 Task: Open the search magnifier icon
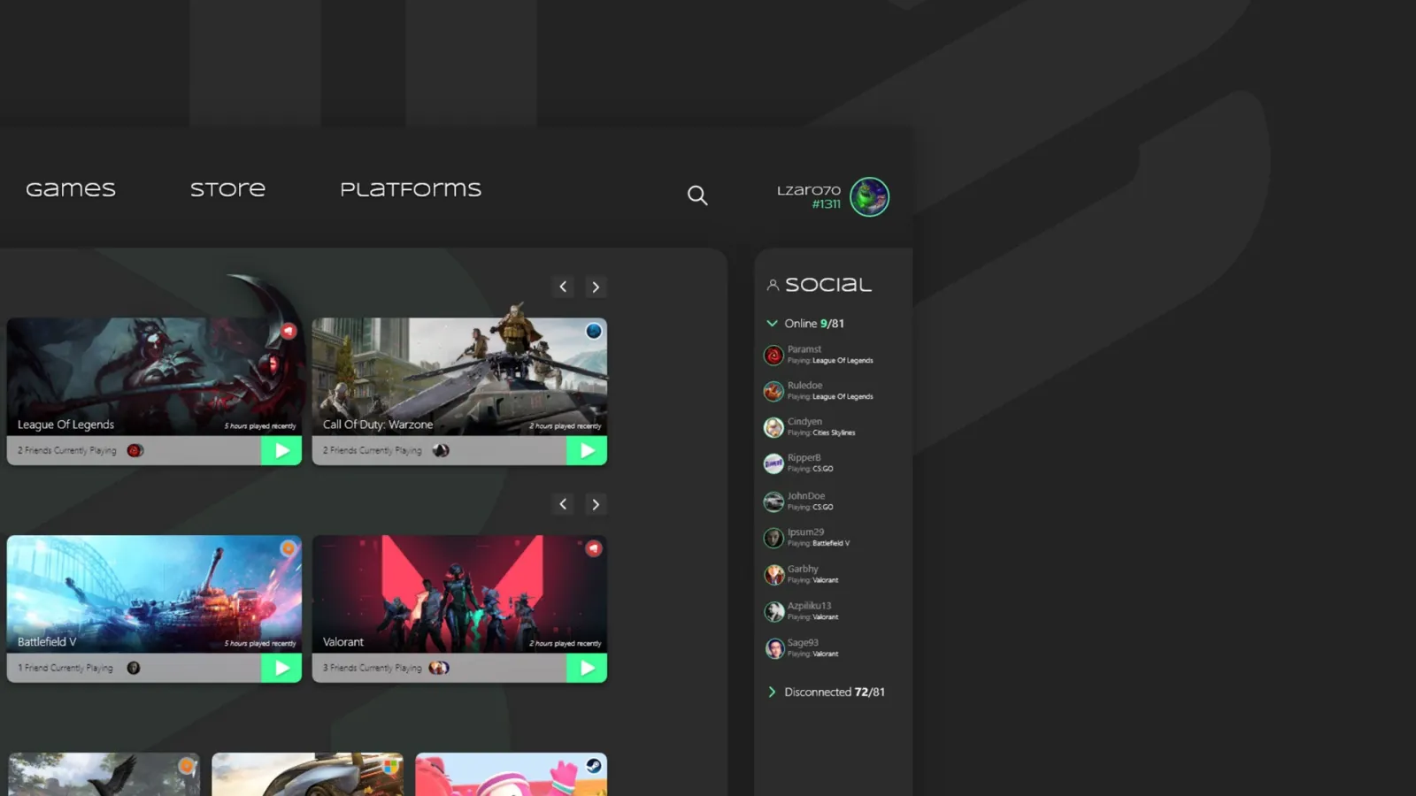697,195
